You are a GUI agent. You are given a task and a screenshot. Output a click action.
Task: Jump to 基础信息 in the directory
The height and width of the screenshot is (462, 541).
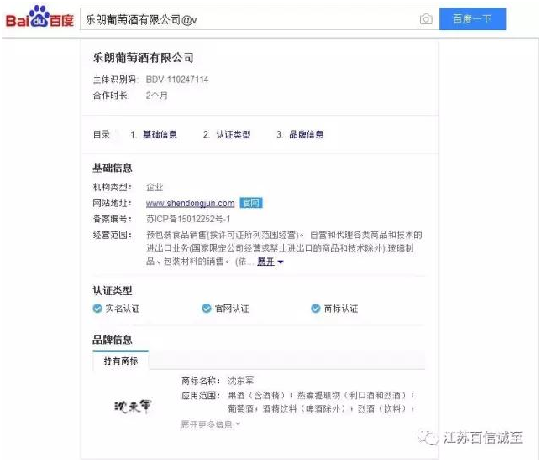160,135
